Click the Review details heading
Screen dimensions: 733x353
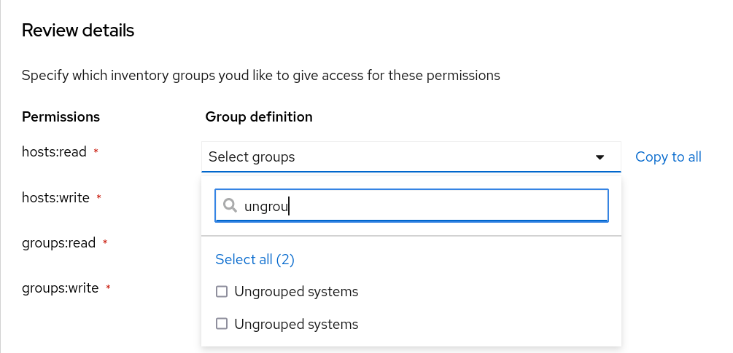[x=78, y=31]
